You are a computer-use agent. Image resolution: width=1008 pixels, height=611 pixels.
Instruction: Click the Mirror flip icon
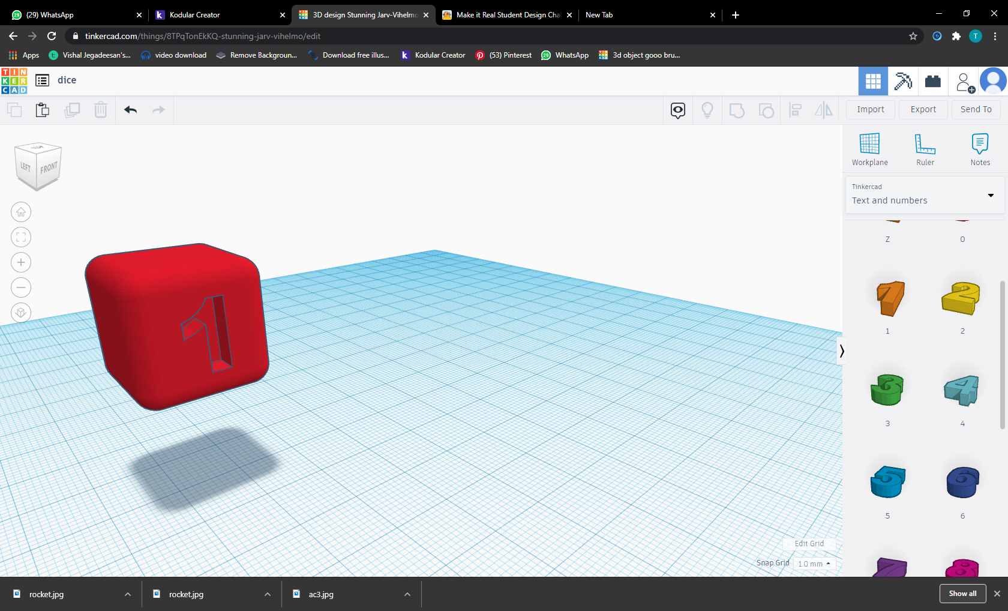click(824, 110)
